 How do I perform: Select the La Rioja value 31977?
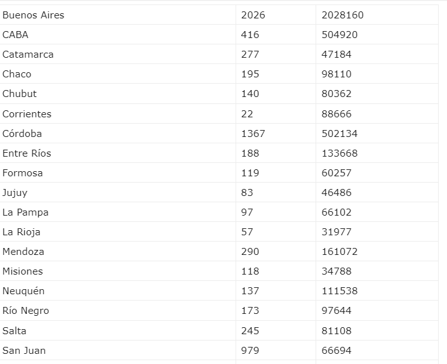[x=337, y=232]
